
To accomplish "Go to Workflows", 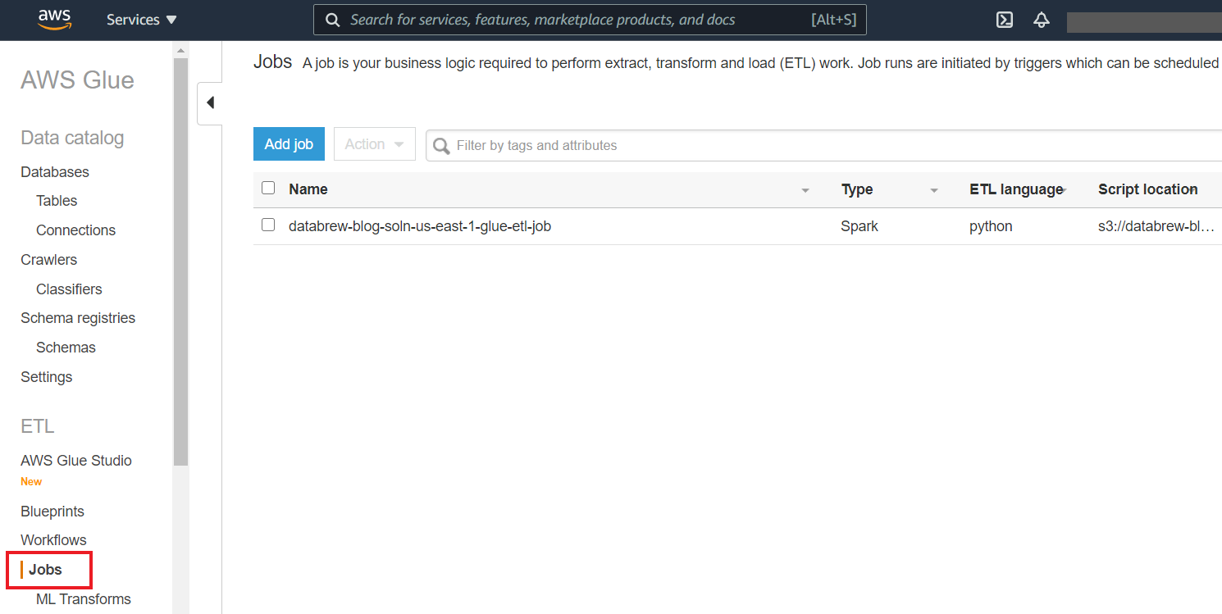I will coord(53,540).
